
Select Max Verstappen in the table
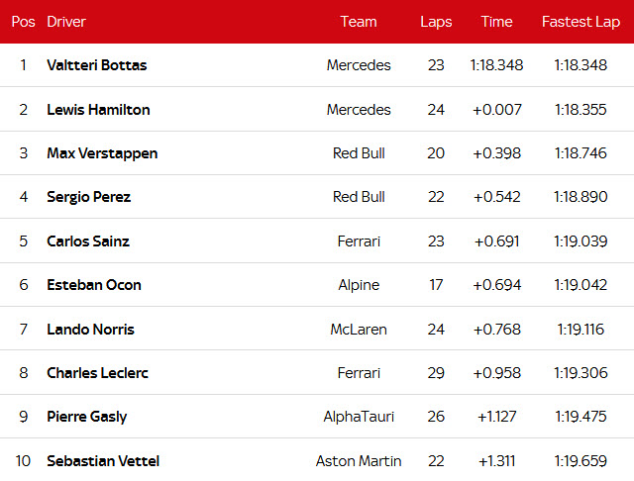[102, 153]
